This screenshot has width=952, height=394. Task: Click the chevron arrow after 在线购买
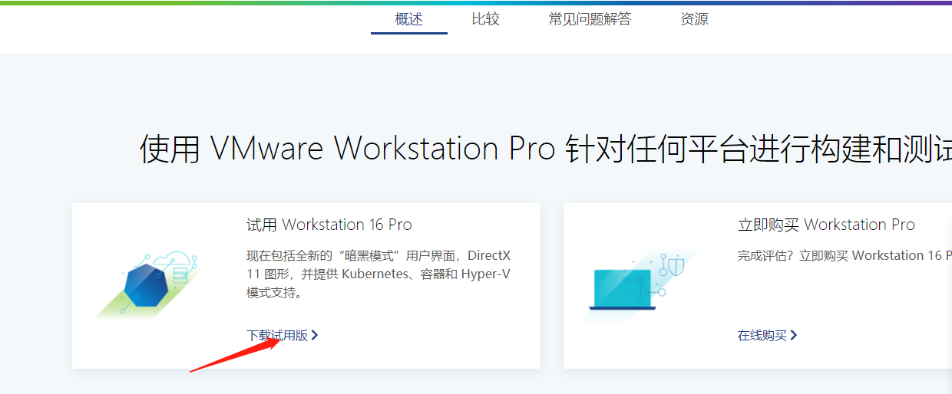[x=794, y=335]
